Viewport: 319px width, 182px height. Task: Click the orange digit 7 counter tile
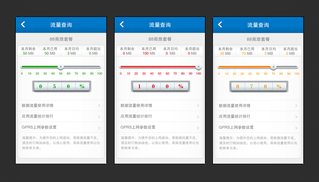click(x=251, y=87)
